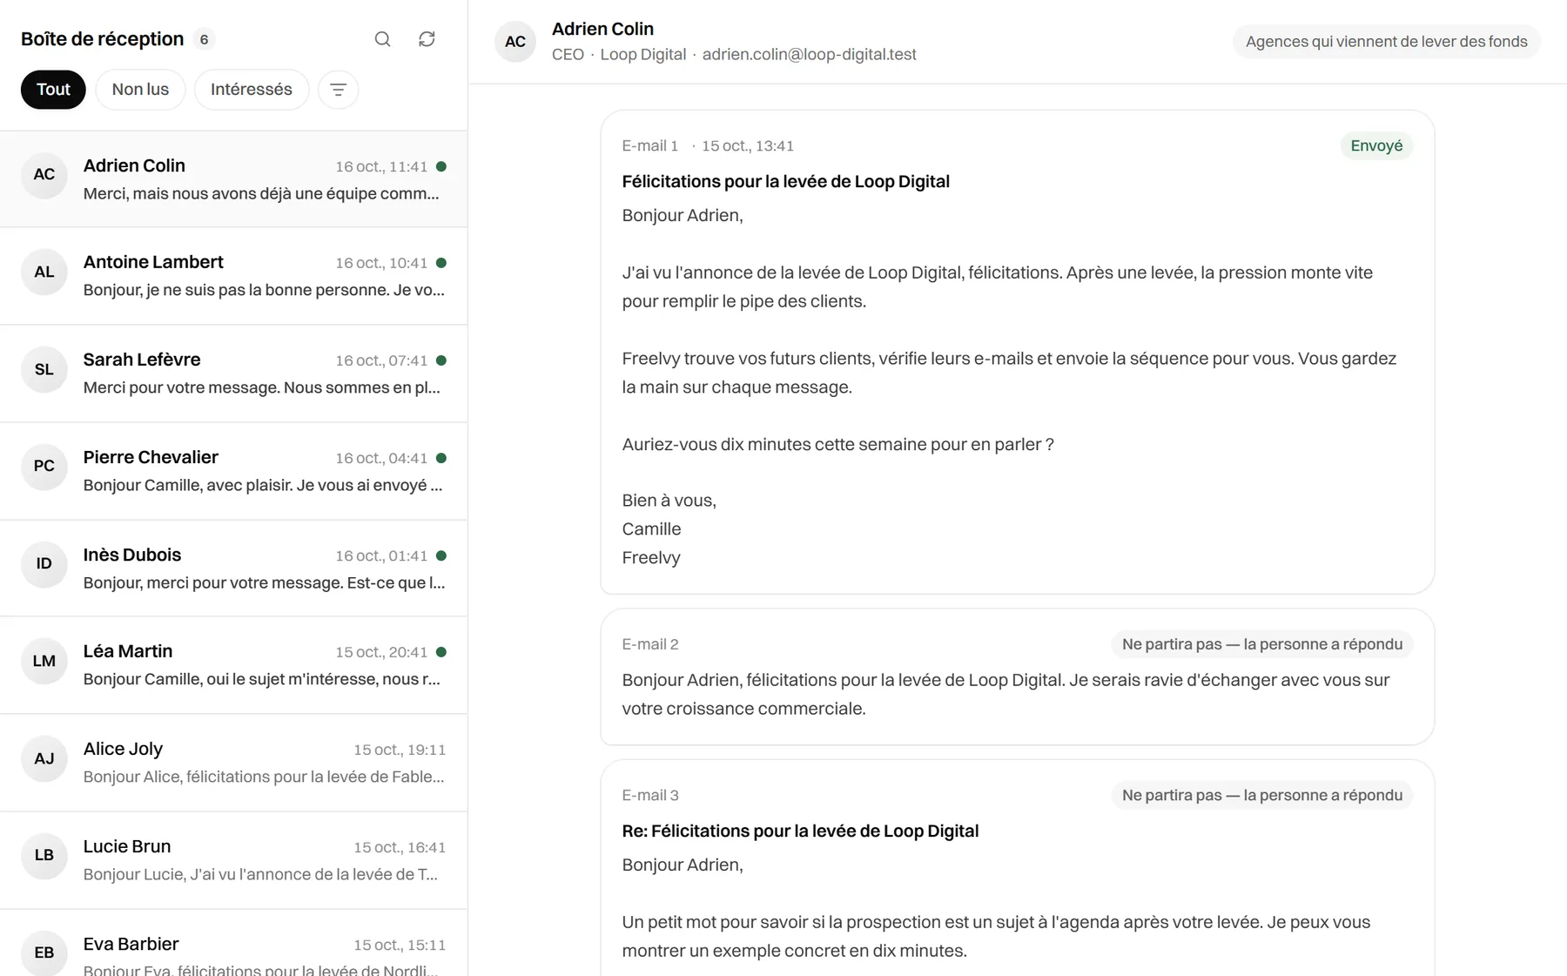
Task: Click Adrien Colin's AC avatar in inbox list
Action: (x=44, y=174)
